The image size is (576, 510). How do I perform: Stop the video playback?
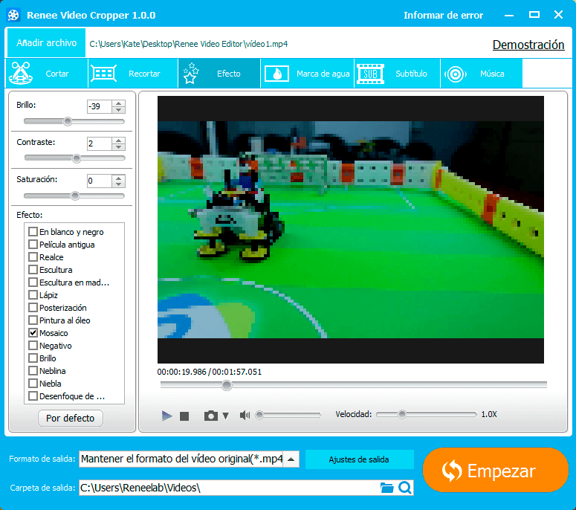[184, 416]
